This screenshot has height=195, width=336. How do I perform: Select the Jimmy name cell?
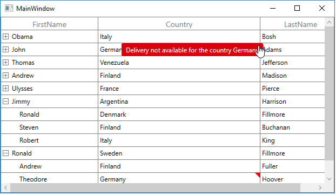(50, 102)
